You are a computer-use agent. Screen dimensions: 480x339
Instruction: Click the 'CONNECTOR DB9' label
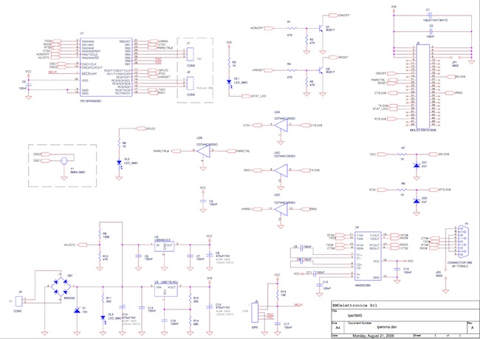click(459, 263)
